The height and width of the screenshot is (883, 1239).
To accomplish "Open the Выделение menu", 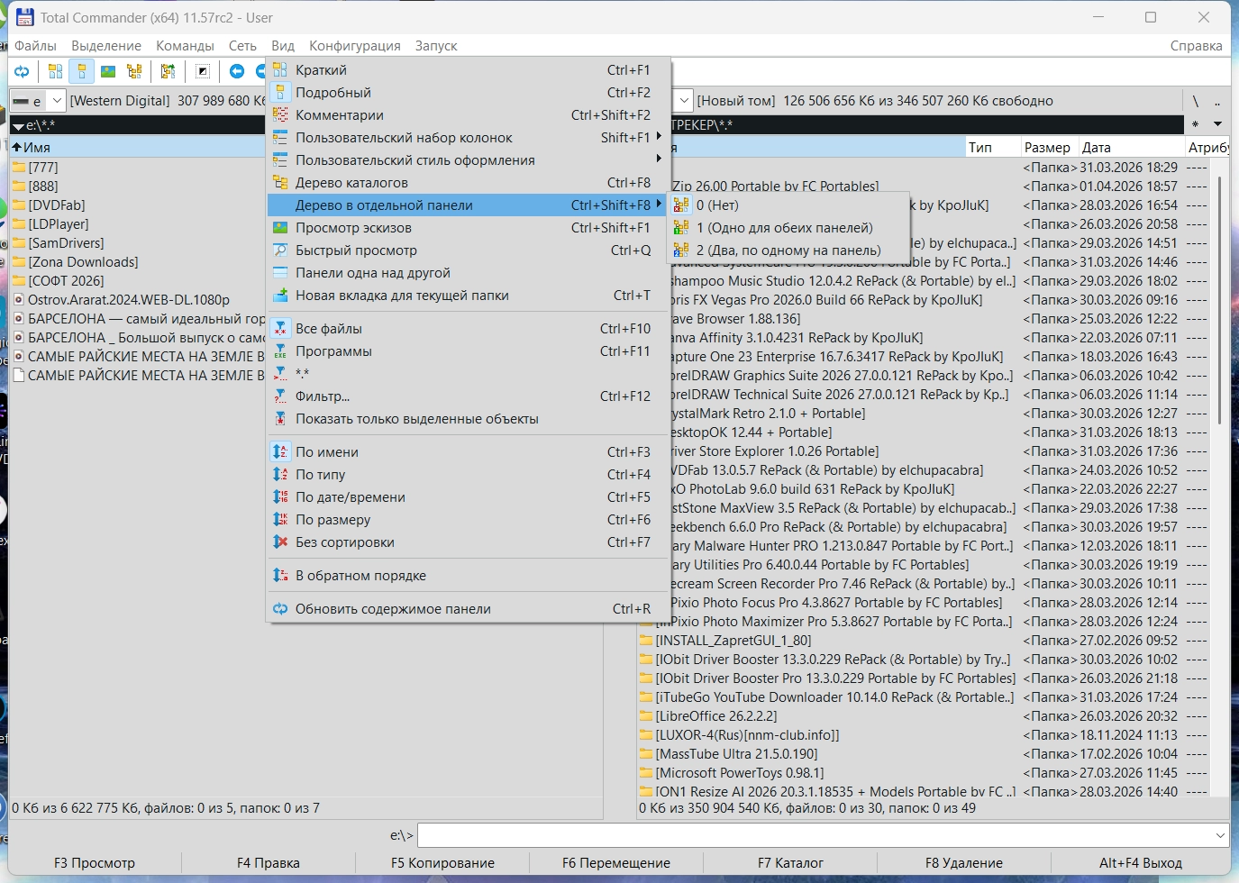I will tap(106, 46).
